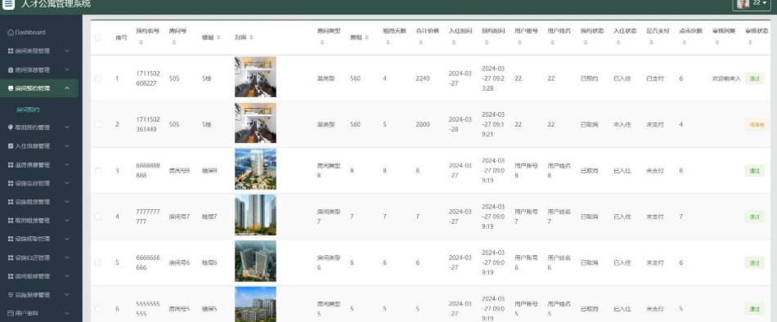Screen dimensions: 777x322
Task: Sort by 房间号 column sort icon
Action: [173, 42]
